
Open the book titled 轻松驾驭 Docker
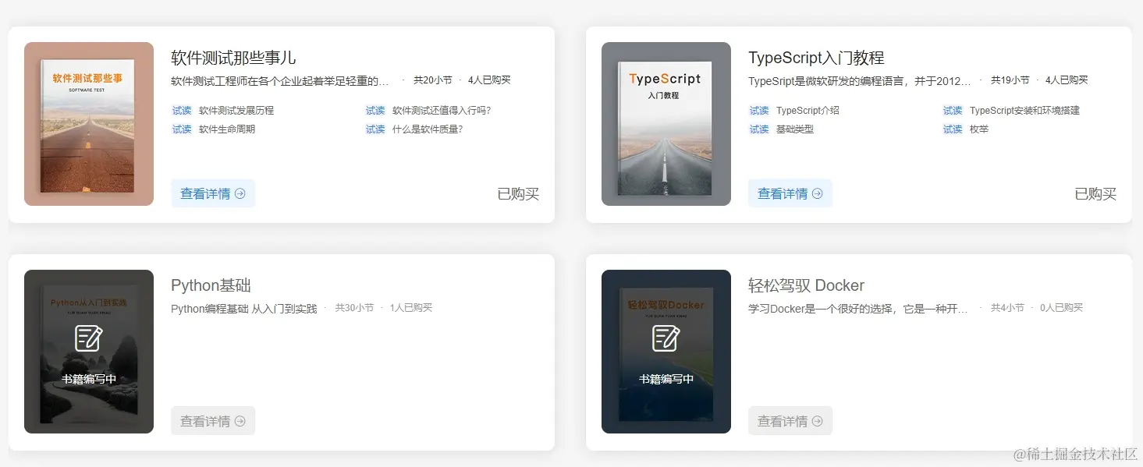click(x=806, y=285)
